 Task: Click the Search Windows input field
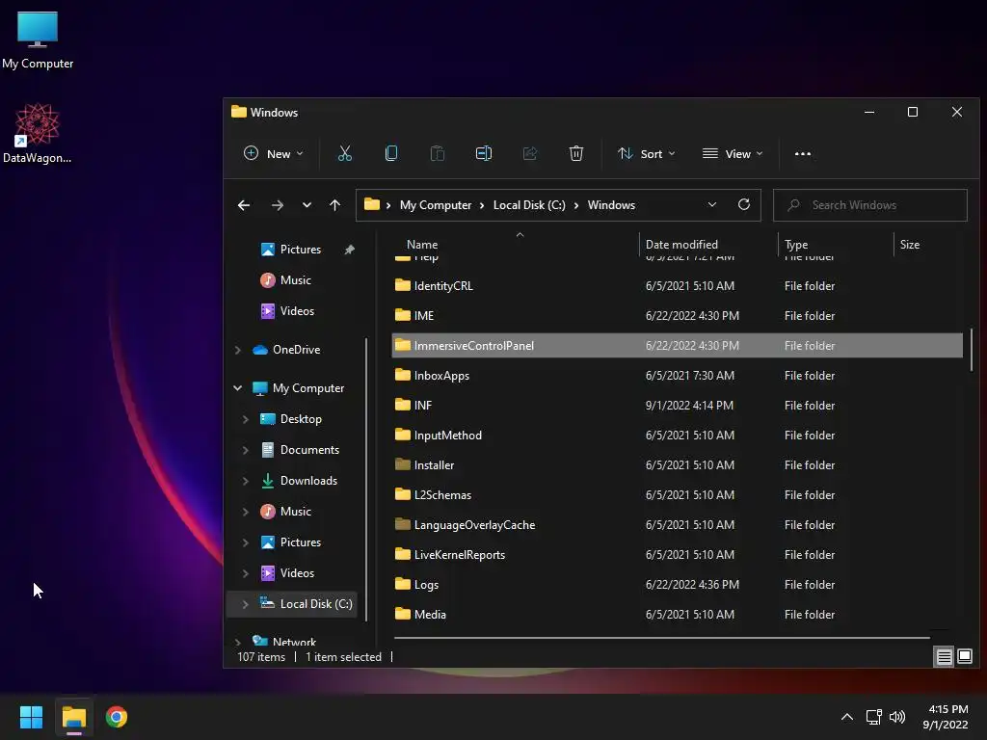(870, 205)
